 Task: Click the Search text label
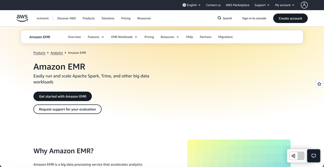pos(227,18)
